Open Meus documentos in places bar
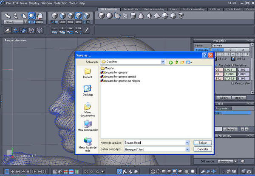 (x=88, y=110)
